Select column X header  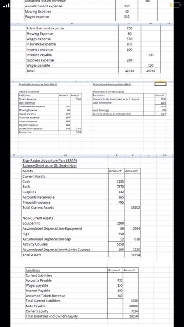pyautogui.click(x=116, y=156)
